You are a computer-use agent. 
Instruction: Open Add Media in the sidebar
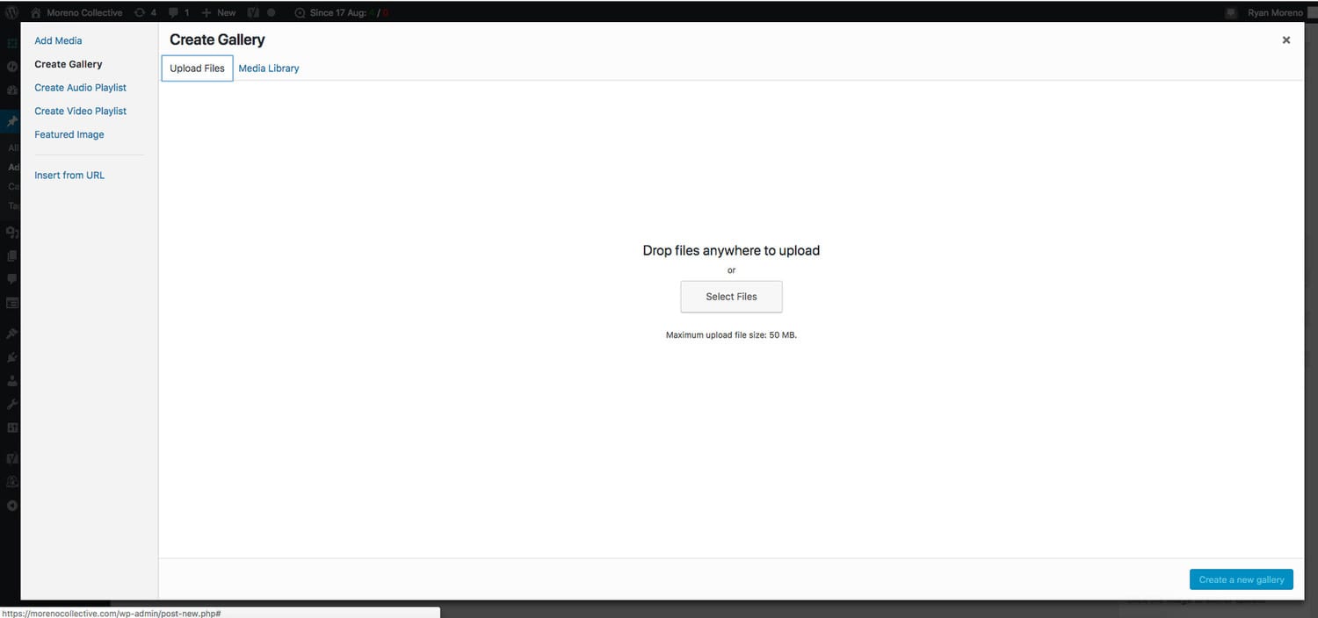(58, 41)
